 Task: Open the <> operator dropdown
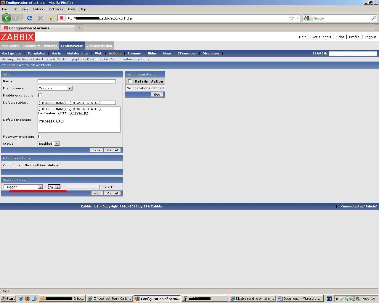[x=54, y=187]
